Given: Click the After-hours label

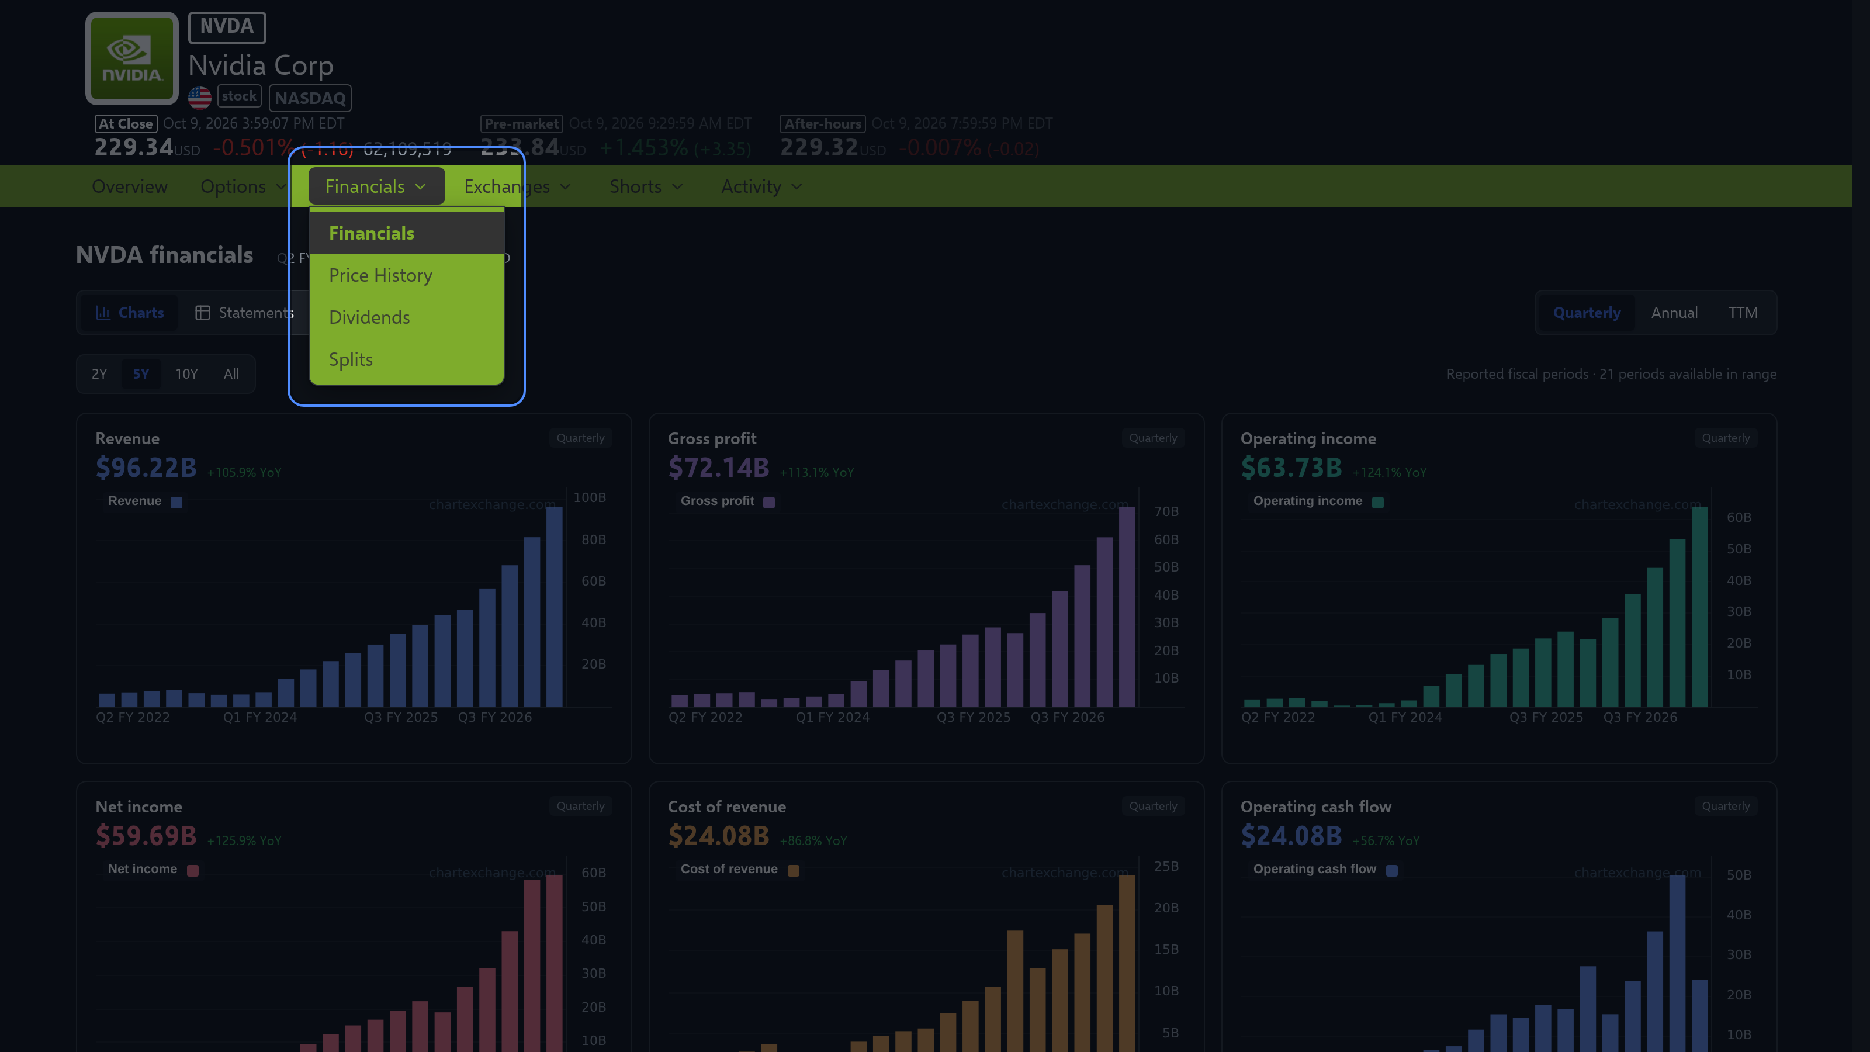Looking at the screenshot, I should coord(822,123).
